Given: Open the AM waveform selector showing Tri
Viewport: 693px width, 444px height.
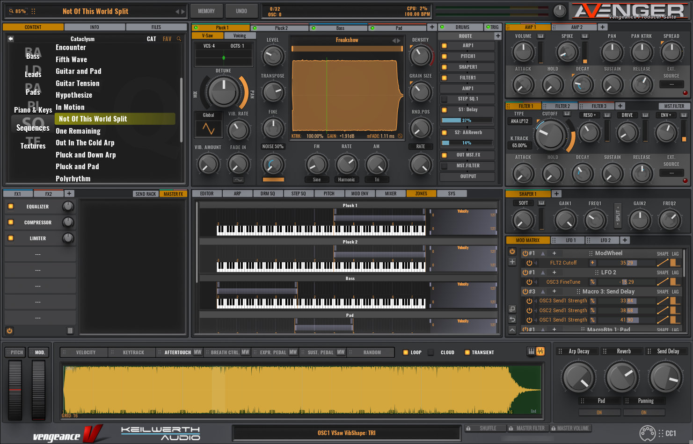Looking at the screenshot, I should (377, 179).
